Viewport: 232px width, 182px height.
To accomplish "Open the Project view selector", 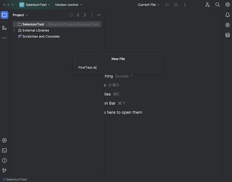I will click(20, 15).
